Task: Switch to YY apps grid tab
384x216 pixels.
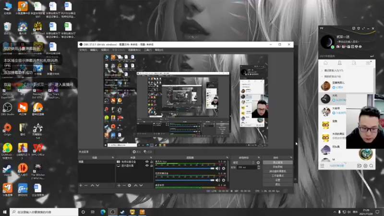Action: (x=368, y=63)
